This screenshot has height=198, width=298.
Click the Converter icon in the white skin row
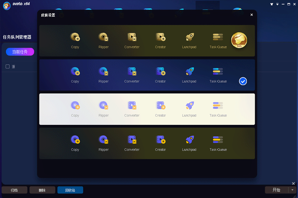click(132, 106)
